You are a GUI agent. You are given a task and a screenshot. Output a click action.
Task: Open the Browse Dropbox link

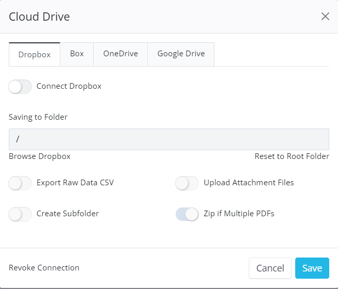(x=40, y=156)
